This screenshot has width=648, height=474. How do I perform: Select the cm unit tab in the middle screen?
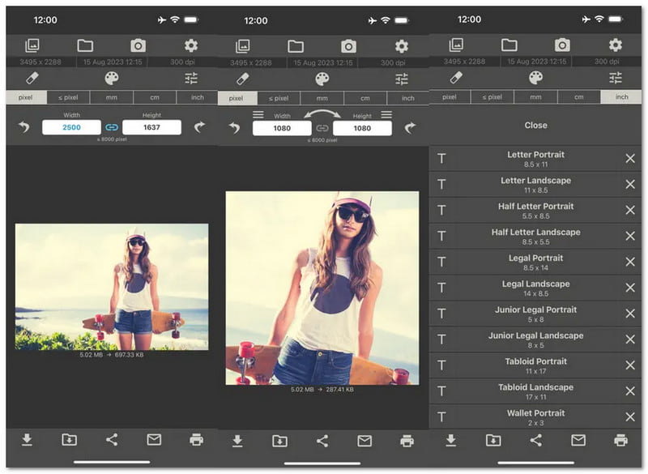[365, 98]
